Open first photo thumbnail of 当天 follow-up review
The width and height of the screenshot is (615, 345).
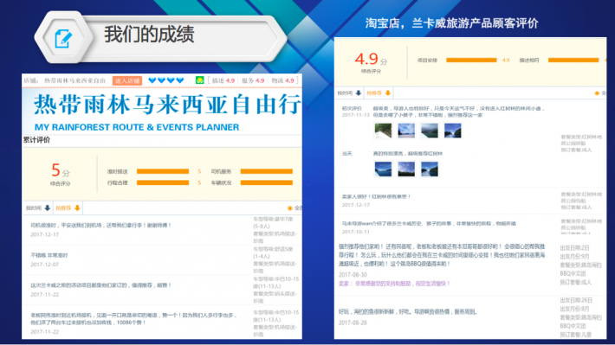[383, 169]
